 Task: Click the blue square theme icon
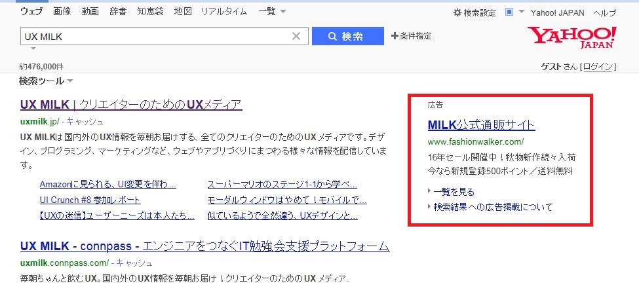(510, 12)
